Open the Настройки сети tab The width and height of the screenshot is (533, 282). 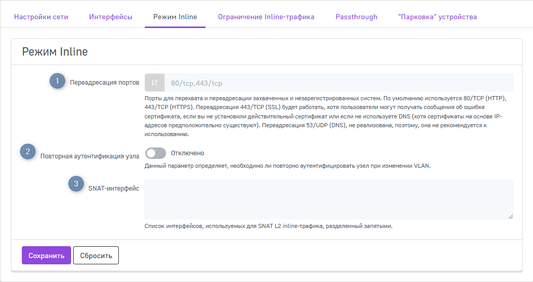[41, 17]
